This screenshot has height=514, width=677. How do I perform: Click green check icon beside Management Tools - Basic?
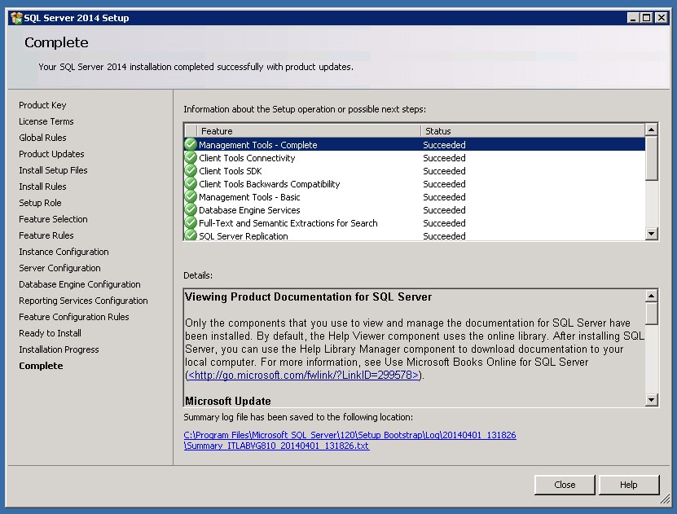point(191,197)
